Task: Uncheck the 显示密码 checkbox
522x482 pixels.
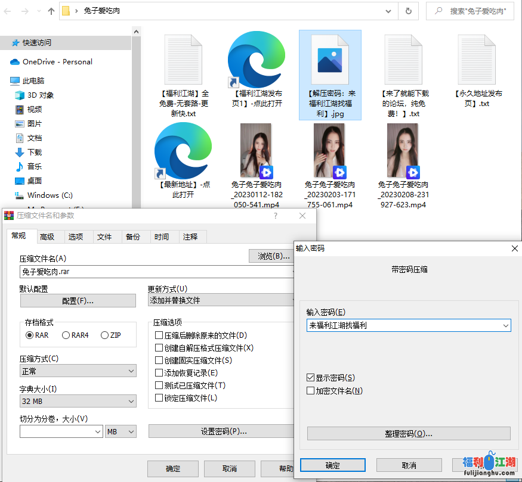Action: point(310,378)
